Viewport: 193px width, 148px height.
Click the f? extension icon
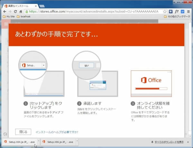coord(177,12)
